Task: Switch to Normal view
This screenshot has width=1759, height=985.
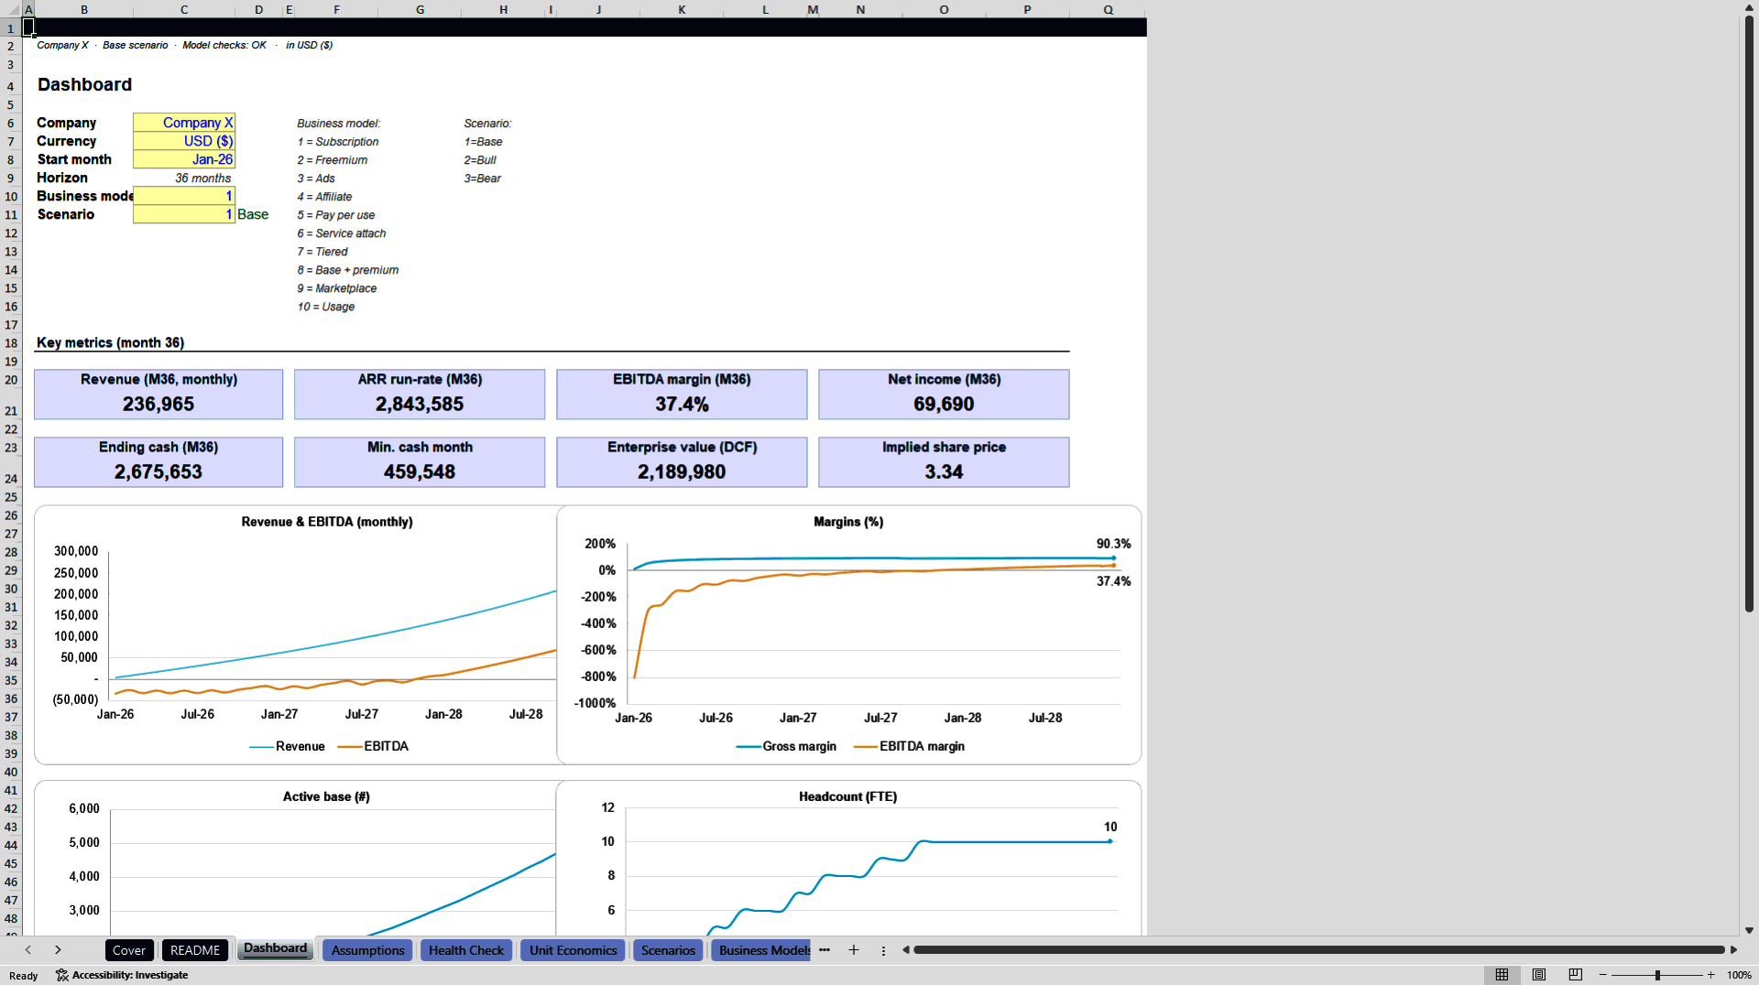Action: [x=1502, y=975]
